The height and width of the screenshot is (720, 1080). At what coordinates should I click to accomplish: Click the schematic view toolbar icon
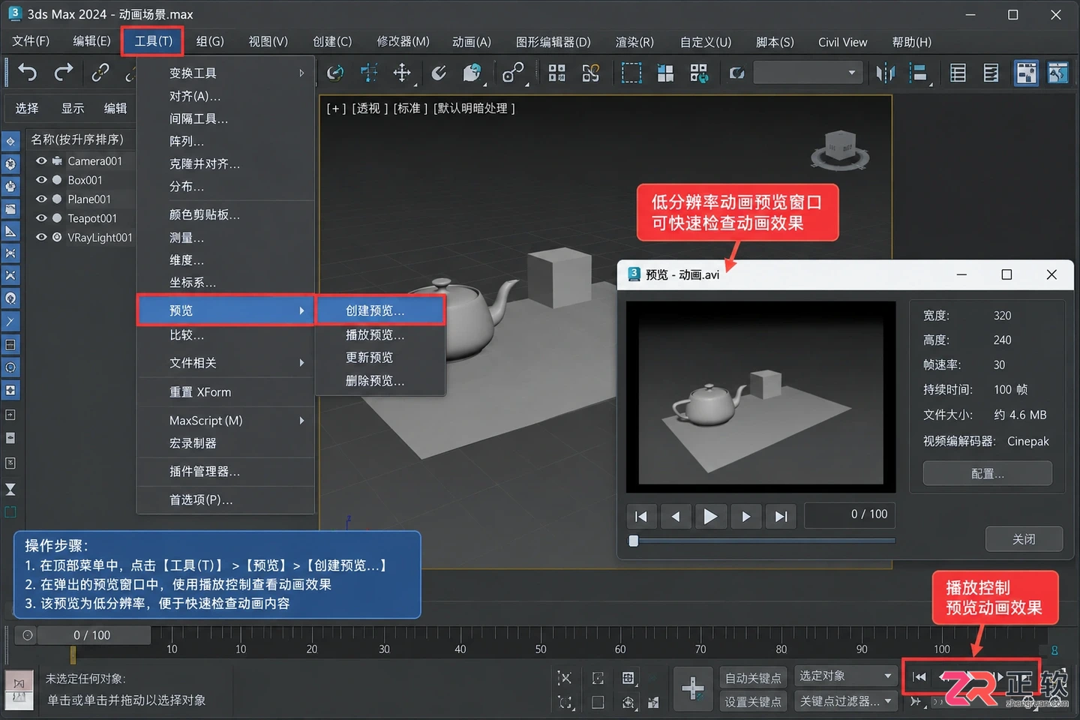1058,73
